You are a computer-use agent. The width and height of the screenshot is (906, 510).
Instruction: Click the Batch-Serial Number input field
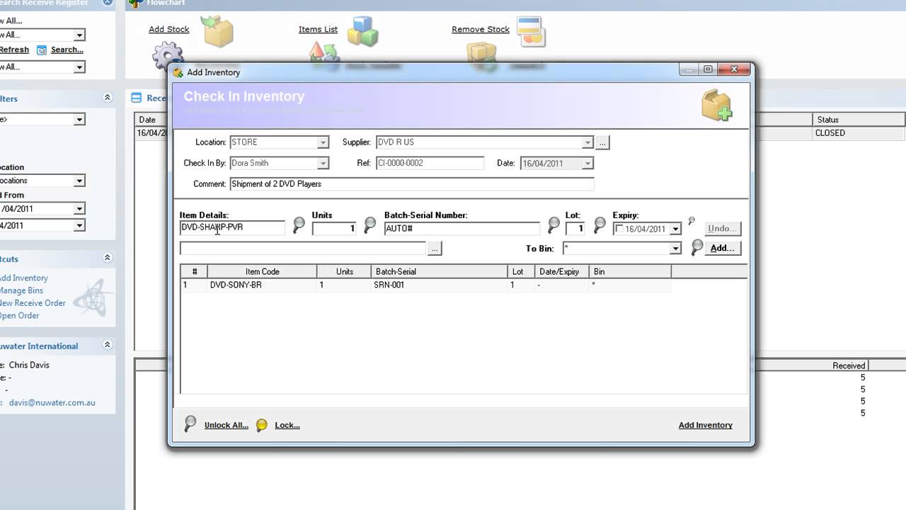click(462, 229)
